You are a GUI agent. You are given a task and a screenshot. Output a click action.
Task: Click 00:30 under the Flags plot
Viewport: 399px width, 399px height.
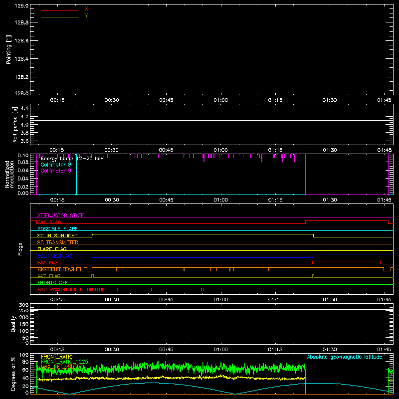112,300
